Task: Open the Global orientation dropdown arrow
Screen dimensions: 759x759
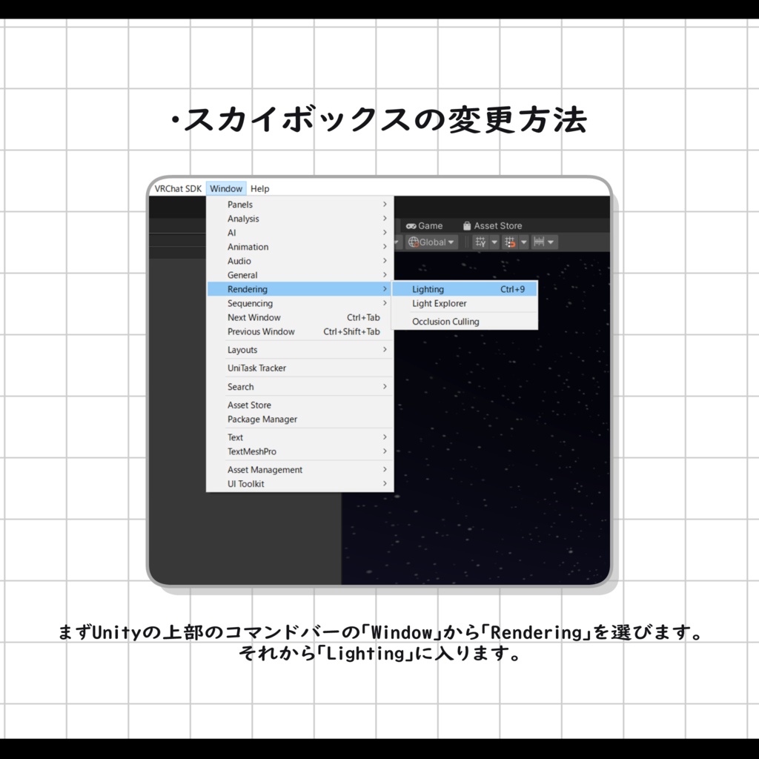Action: click(x=451, y=242)
